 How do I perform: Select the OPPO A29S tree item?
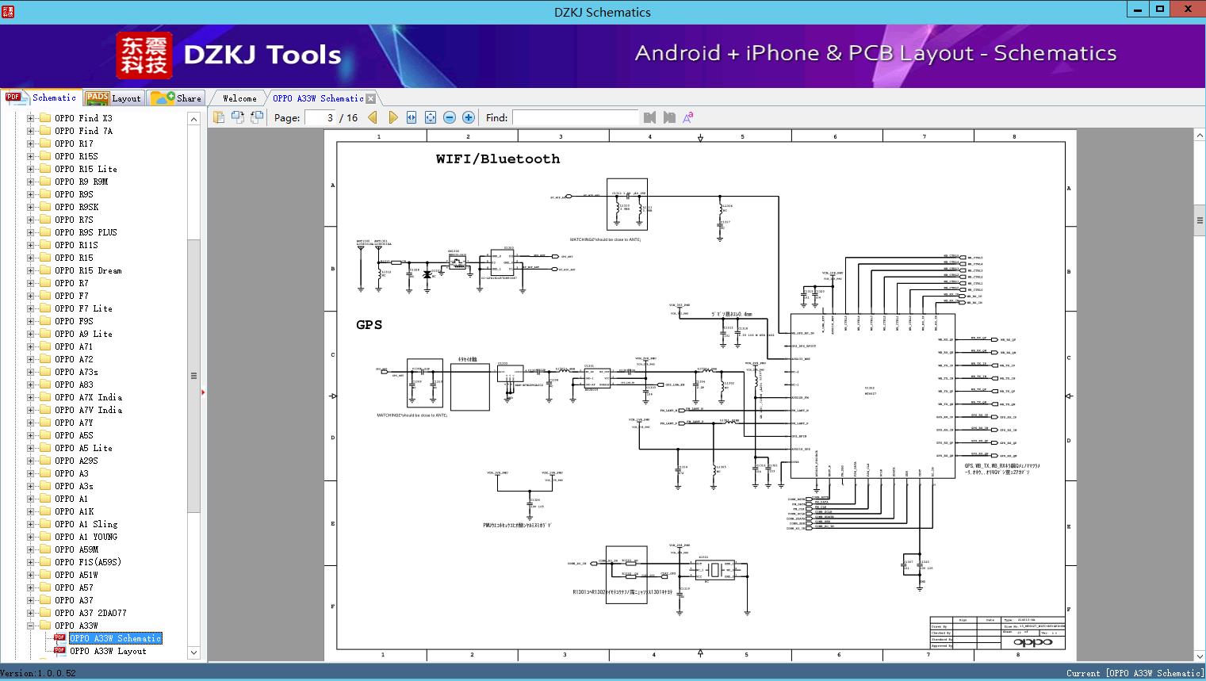point(76,461)
